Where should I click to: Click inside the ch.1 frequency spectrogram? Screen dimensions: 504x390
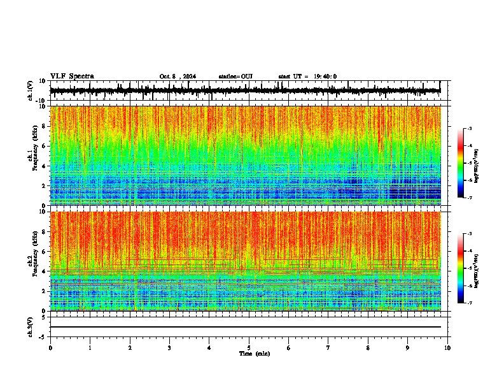pos(246,155)
